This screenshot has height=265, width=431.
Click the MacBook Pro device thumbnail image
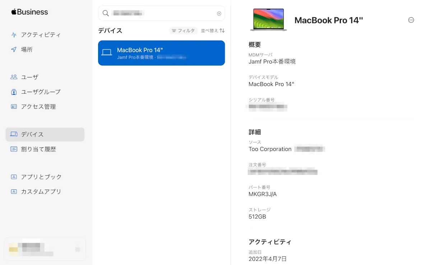pos(269,20)
